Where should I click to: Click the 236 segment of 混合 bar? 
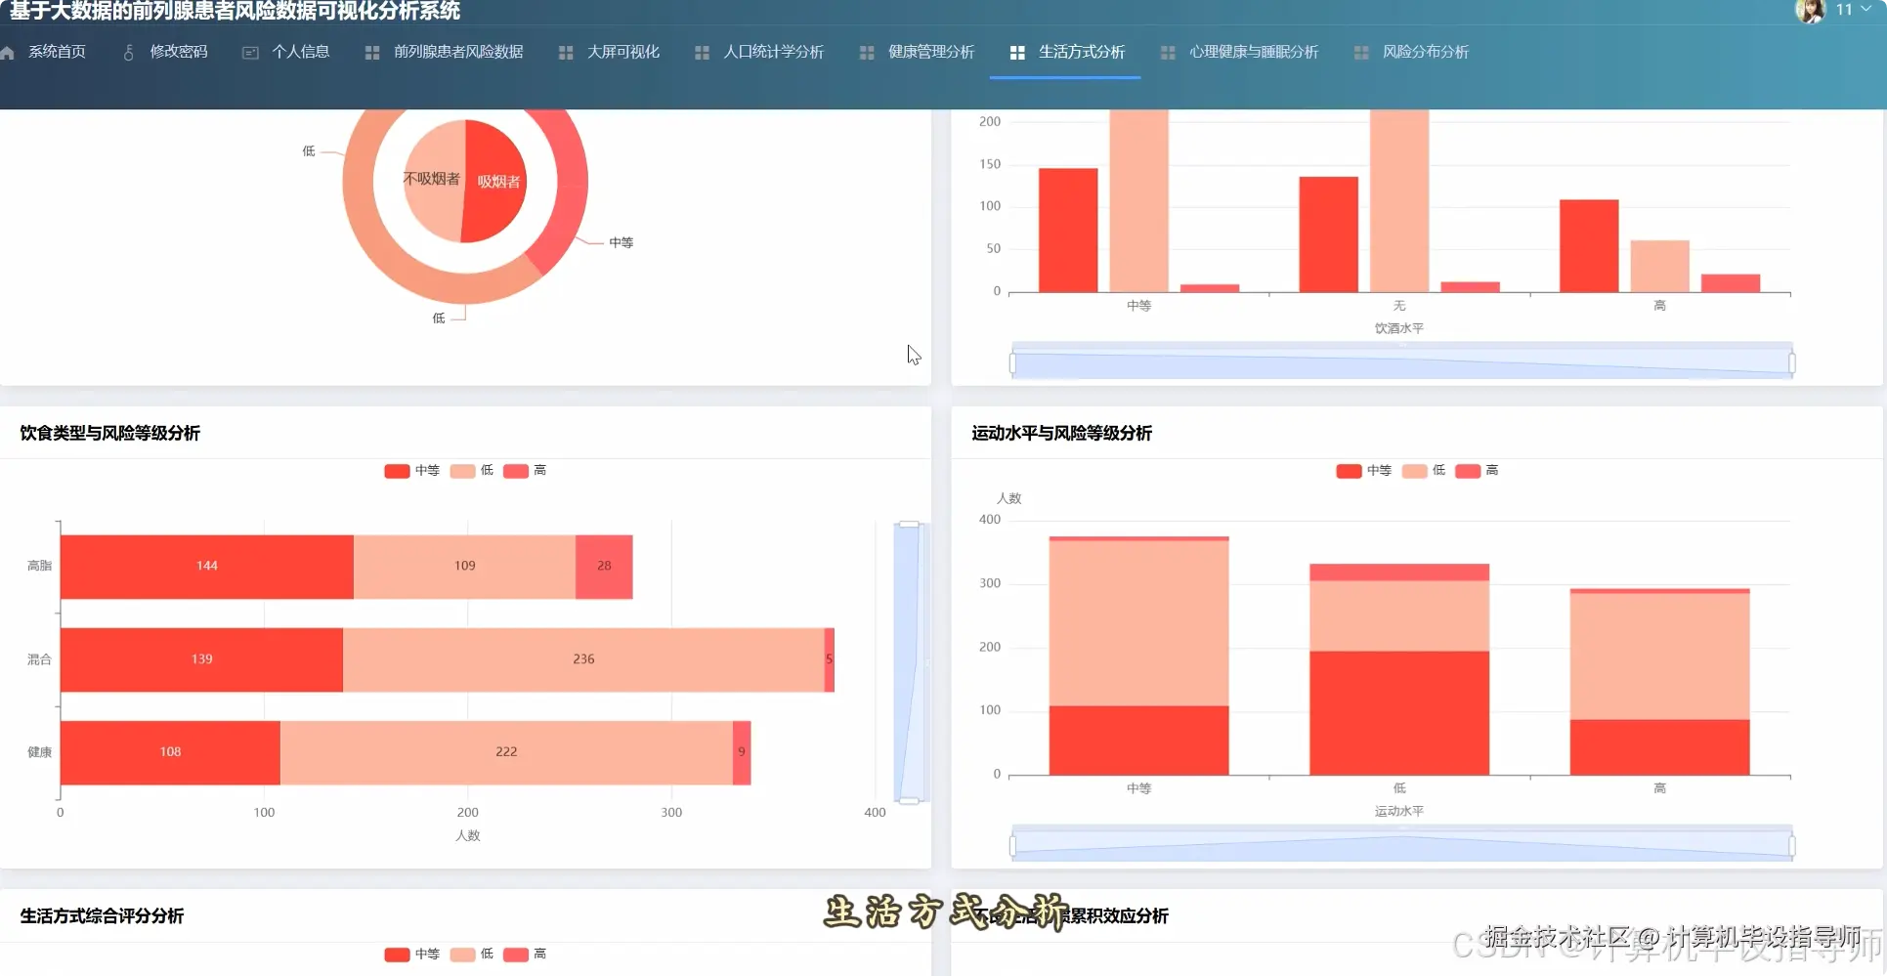583,659
